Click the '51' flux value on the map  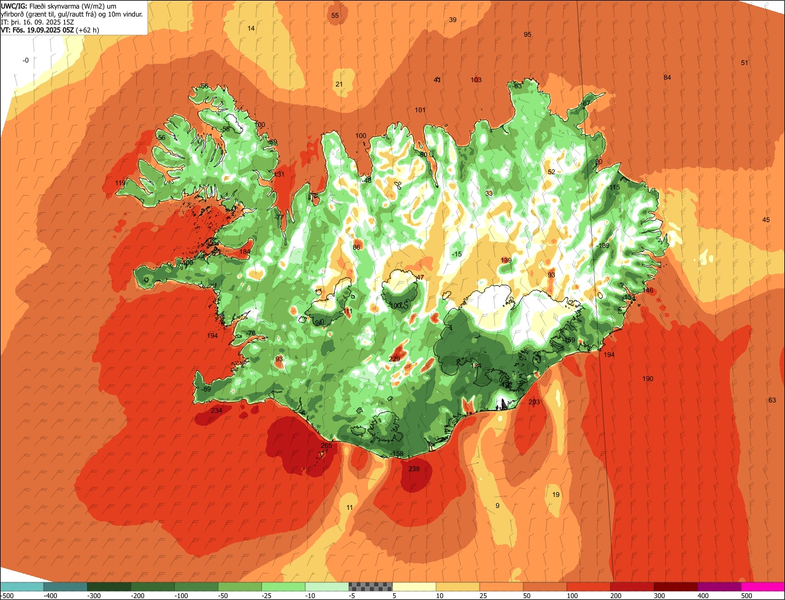pyautogui.click(x=745, y=63)
